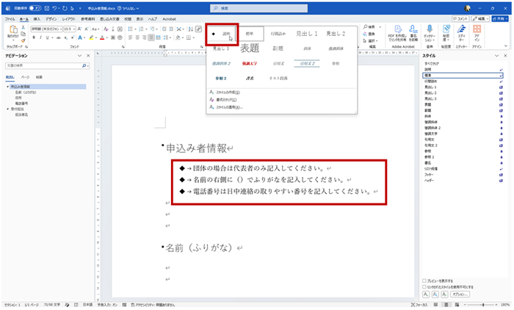Check the disable linked styles checkbox
Viewport: 514px width, 310px height.
[x=424, y=286]
